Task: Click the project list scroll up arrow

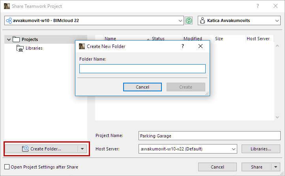Action: [x=277, y=46]
